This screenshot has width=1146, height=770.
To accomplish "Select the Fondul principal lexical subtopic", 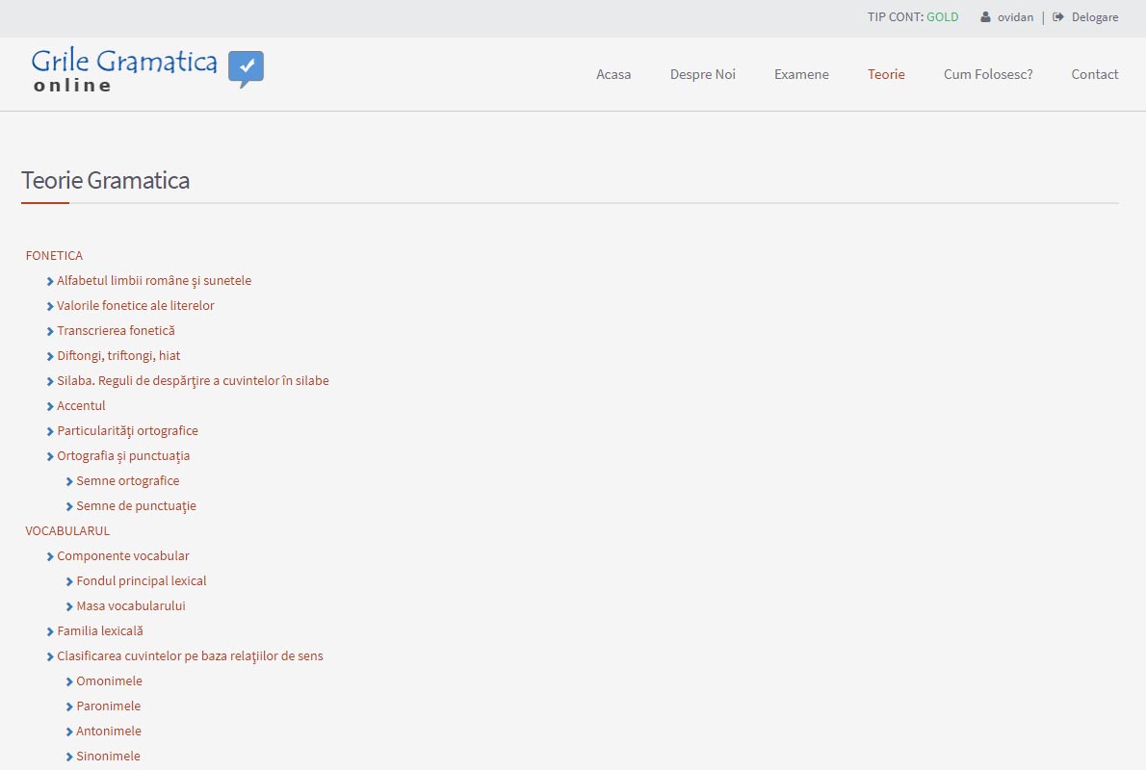I will 142,581.
